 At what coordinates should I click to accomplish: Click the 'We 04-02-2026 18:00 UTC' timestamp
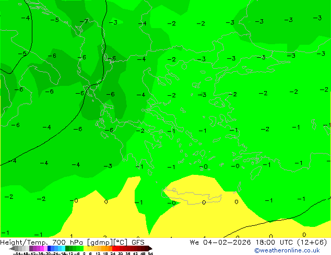pyautogui.click(x=242, y=243)
